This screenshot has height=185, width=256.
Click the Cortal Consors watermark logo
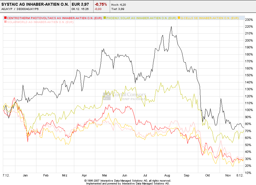(125, 96)
